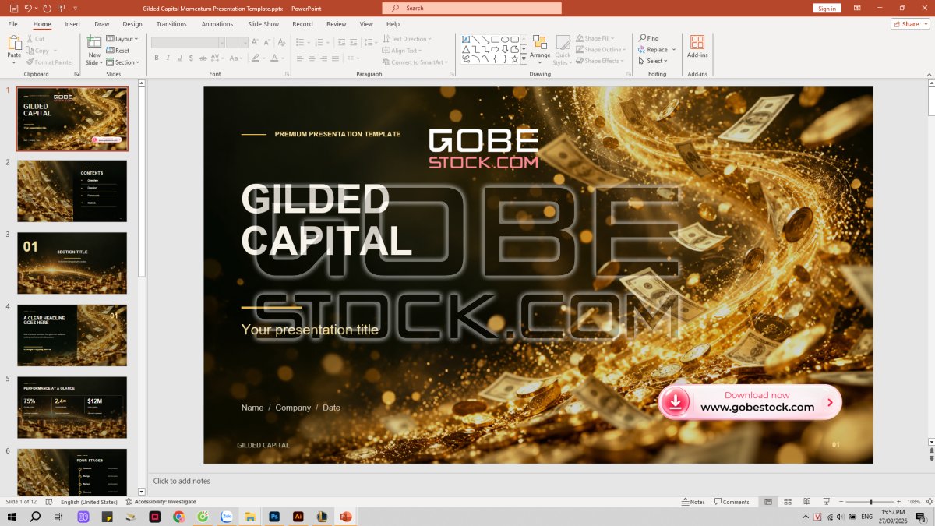The height and width of the screenshot is (526, 935).
Task: Open the Replace dropdown arrow
Action: click(674, 50)
